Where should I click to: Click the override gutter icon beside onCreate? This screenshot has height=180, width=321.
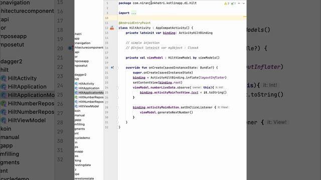coord(112,67)
